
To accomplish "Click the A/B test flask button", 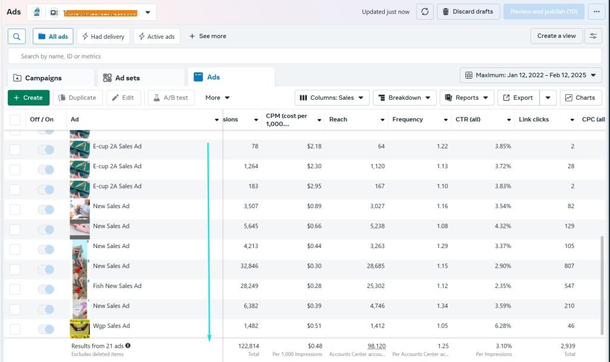I will 171,98.
